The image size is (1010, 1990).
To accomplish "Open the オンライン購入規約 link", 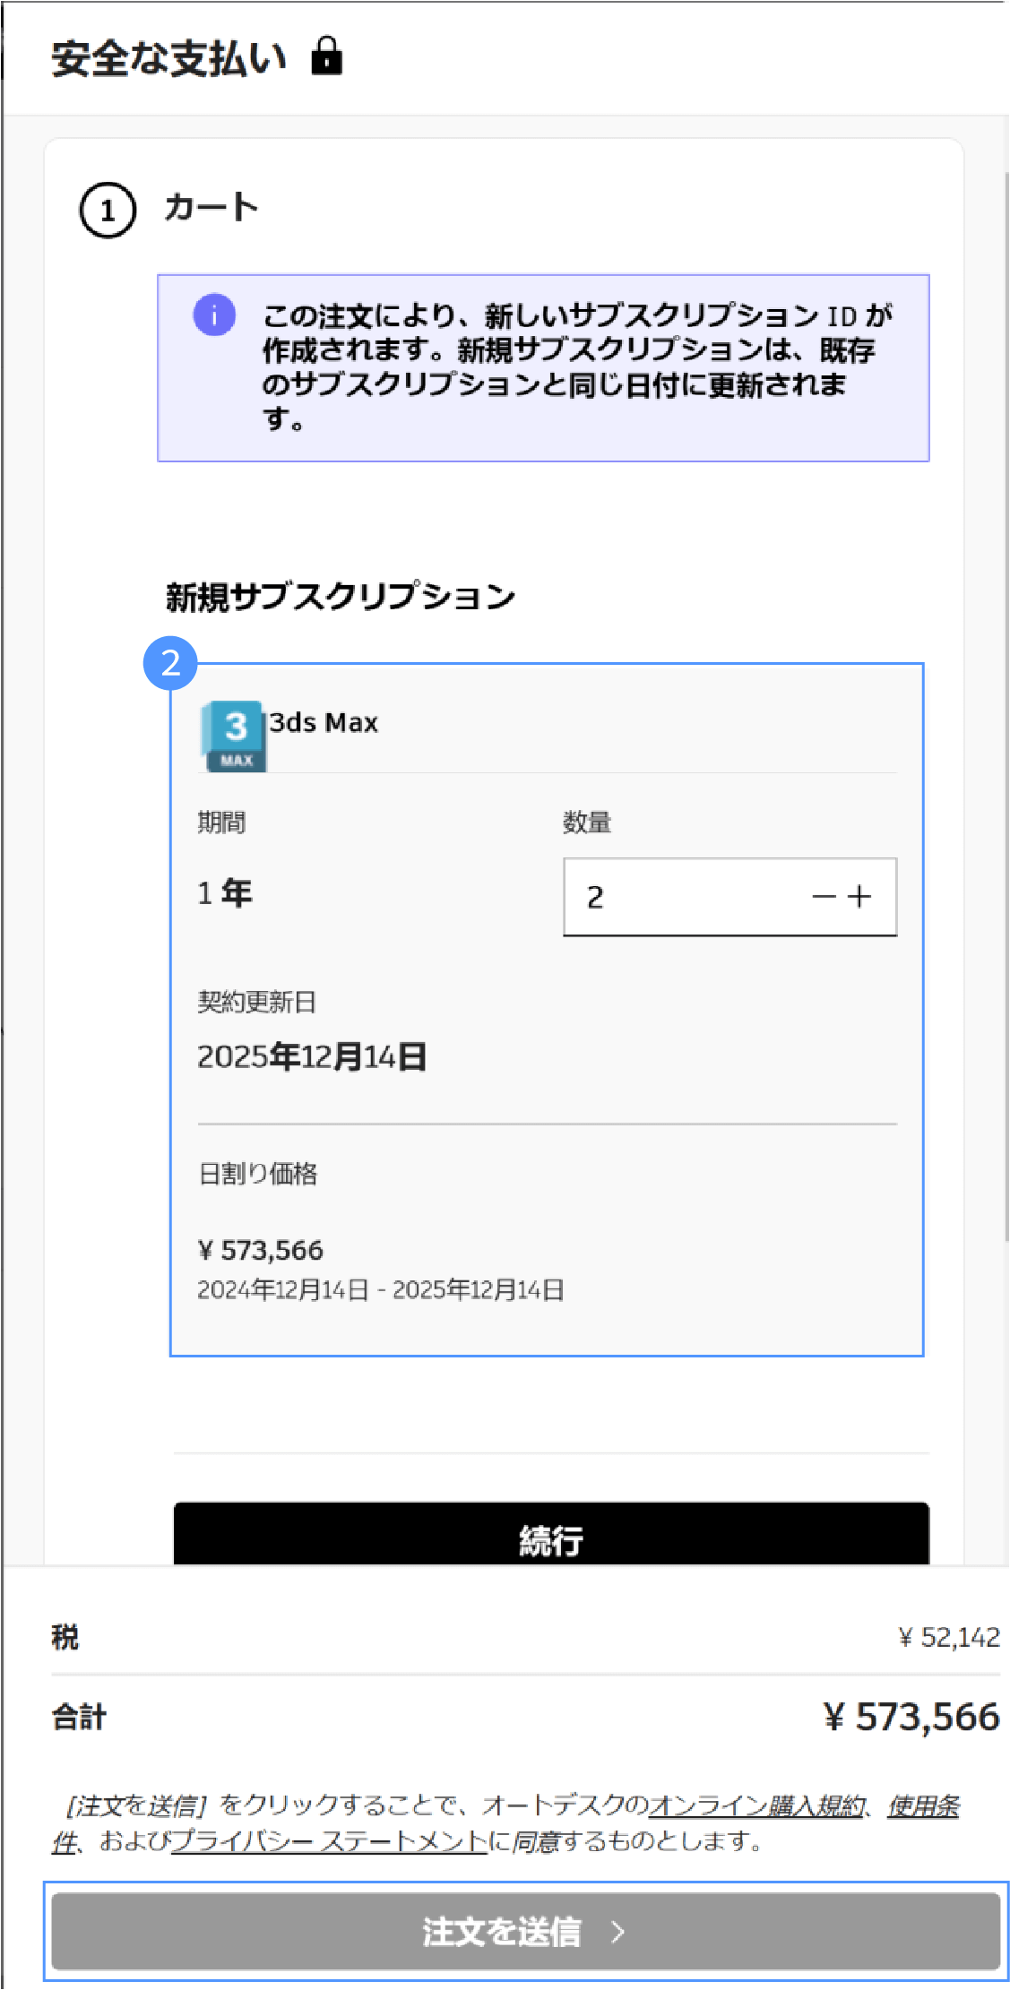I will (x=755, y=1805).
